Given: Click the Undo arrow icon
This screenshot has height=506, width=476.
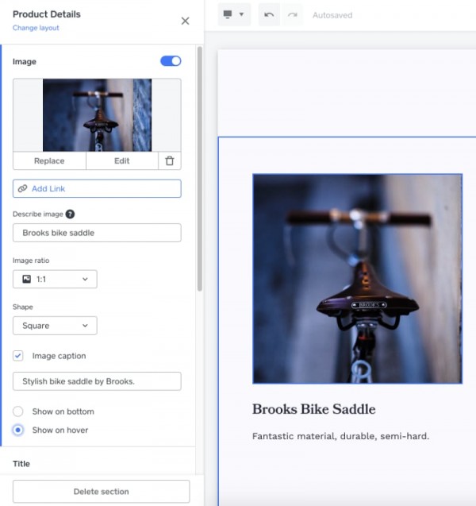Looking at the screenshot, I should coord(269,15).
